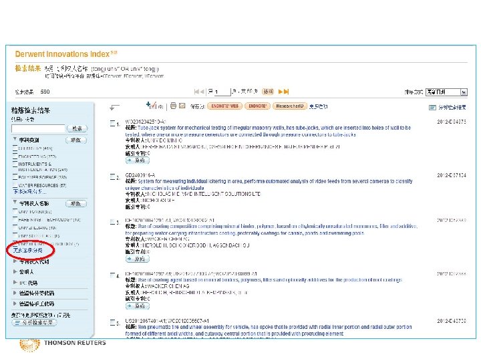The image size is (481, 361).
Task: Open more subject category options link
Action: click(30, 192)
